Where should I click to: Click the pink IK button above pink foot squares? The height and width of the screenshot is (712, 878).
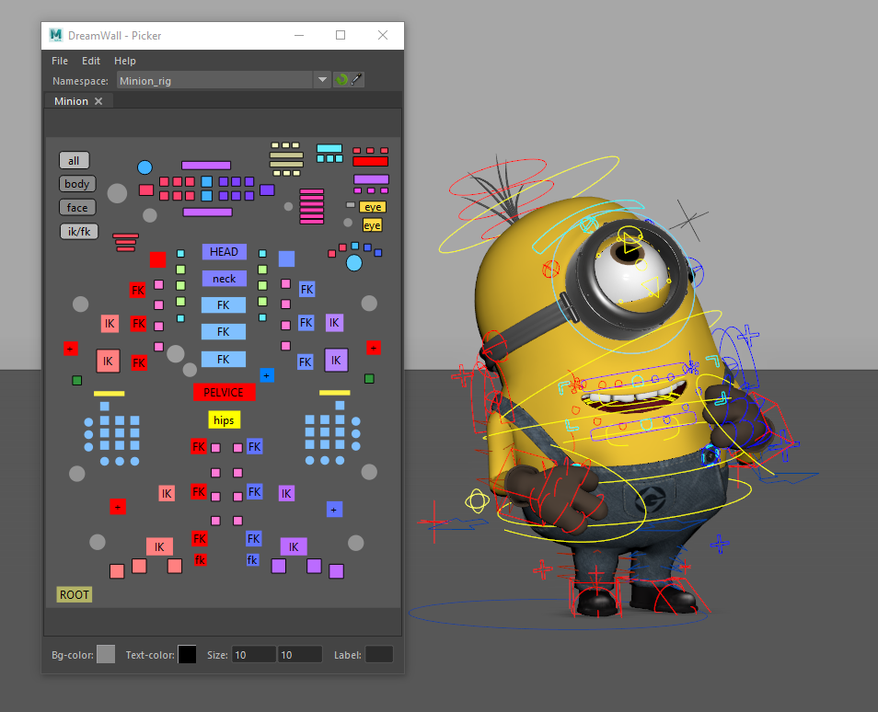point(159,546)
